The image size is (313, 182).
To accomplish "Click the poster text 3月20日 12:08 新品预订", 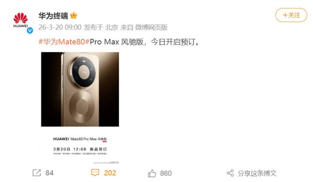I will tap(80, 149).
